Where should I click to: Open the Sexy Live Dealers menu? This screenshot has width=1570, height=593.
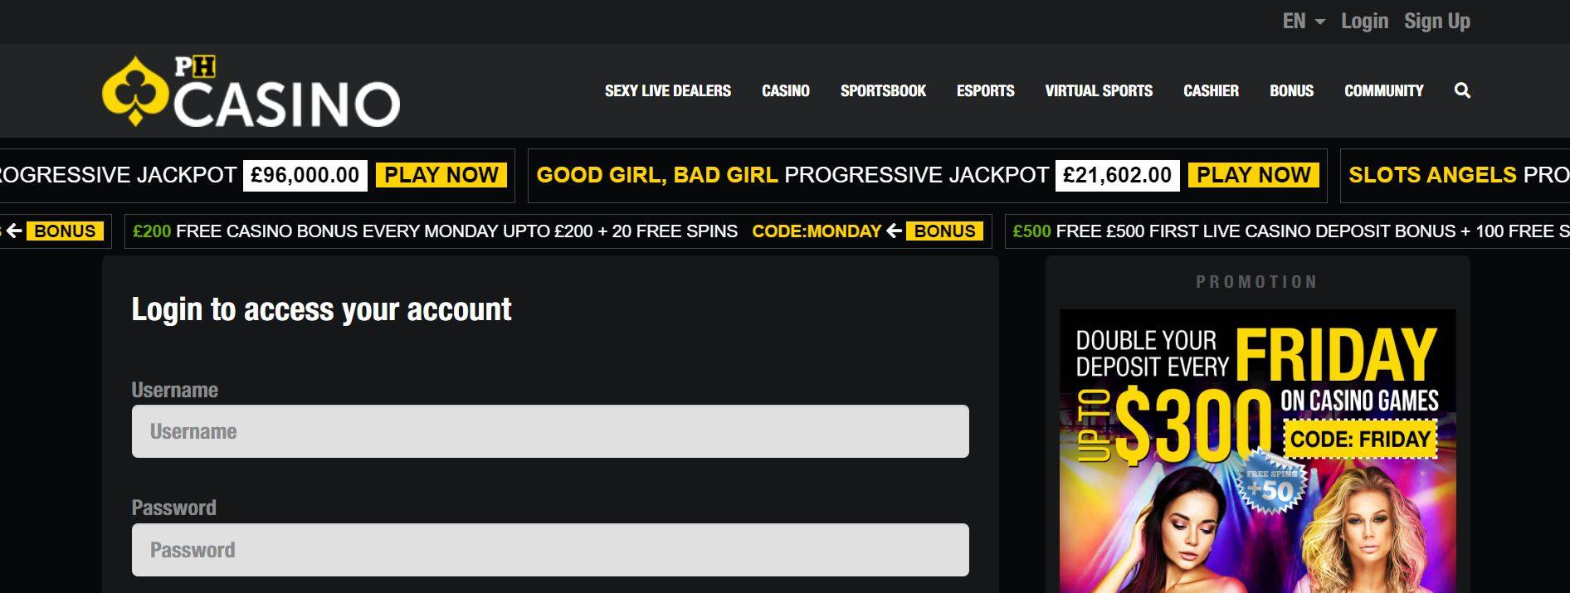668,90
